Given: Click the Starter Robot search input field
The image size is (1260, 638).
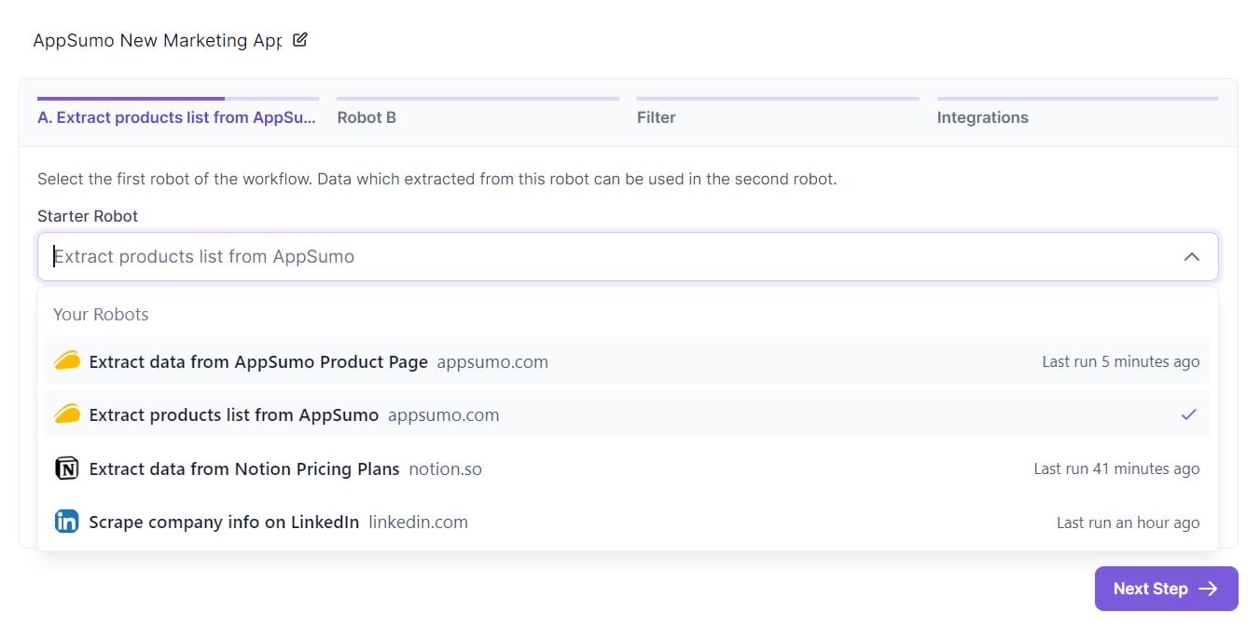Looking at the screenshot, I should [606, 256].
